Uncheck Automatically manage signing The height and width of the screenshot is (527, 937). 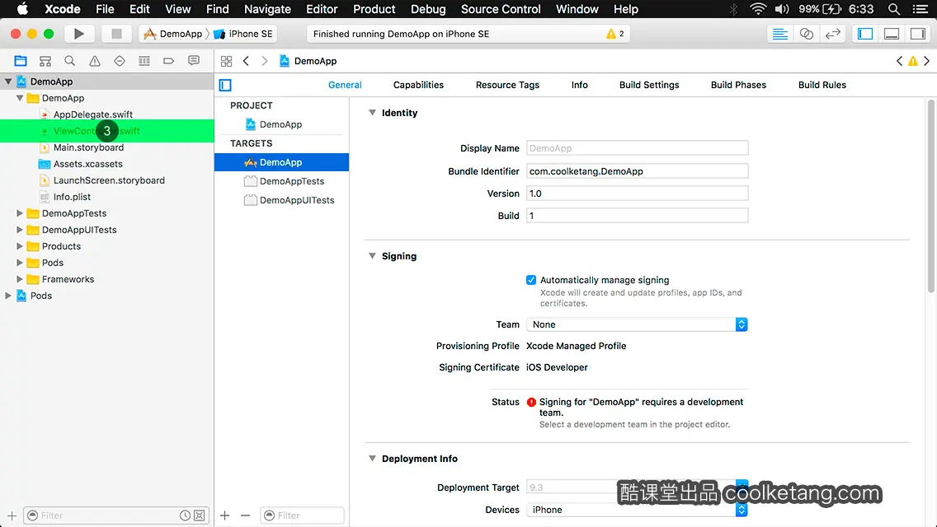[x=531, y=280]
